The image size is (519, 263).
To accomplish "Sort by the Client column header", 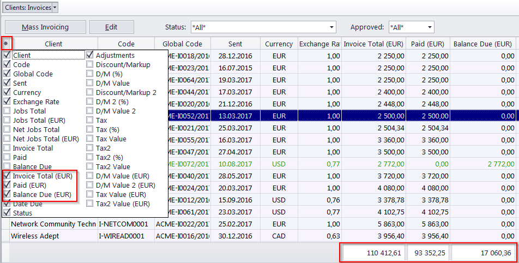I will click(54, 44).
